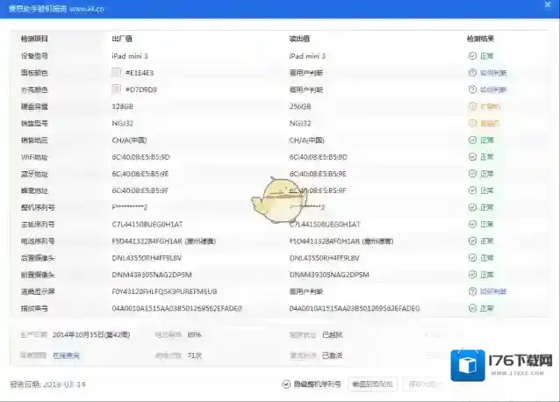The height and width of the screenshot is (402, 560).
Task: Click the 液晶显示屏 row label
Action: [x=38, y=291]
